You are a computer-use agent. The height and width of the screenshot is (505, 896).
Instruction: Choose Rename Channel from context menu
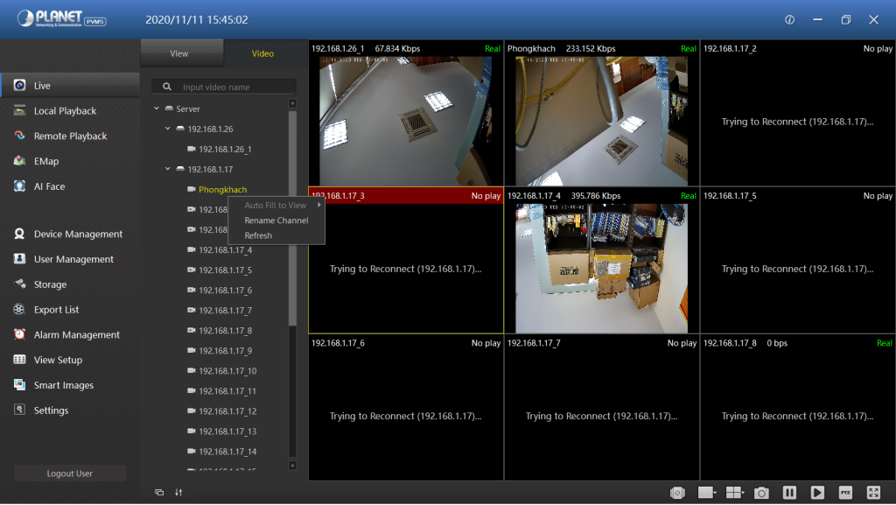276,220
